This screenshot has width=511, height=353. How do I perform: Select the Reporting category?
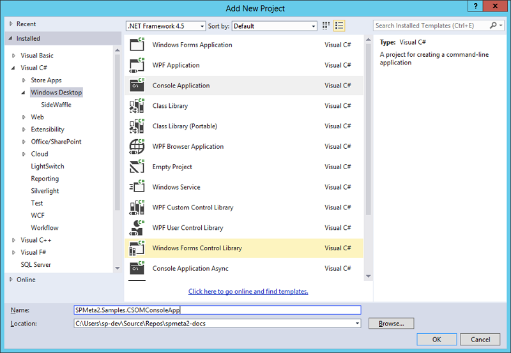coord(45,179)
